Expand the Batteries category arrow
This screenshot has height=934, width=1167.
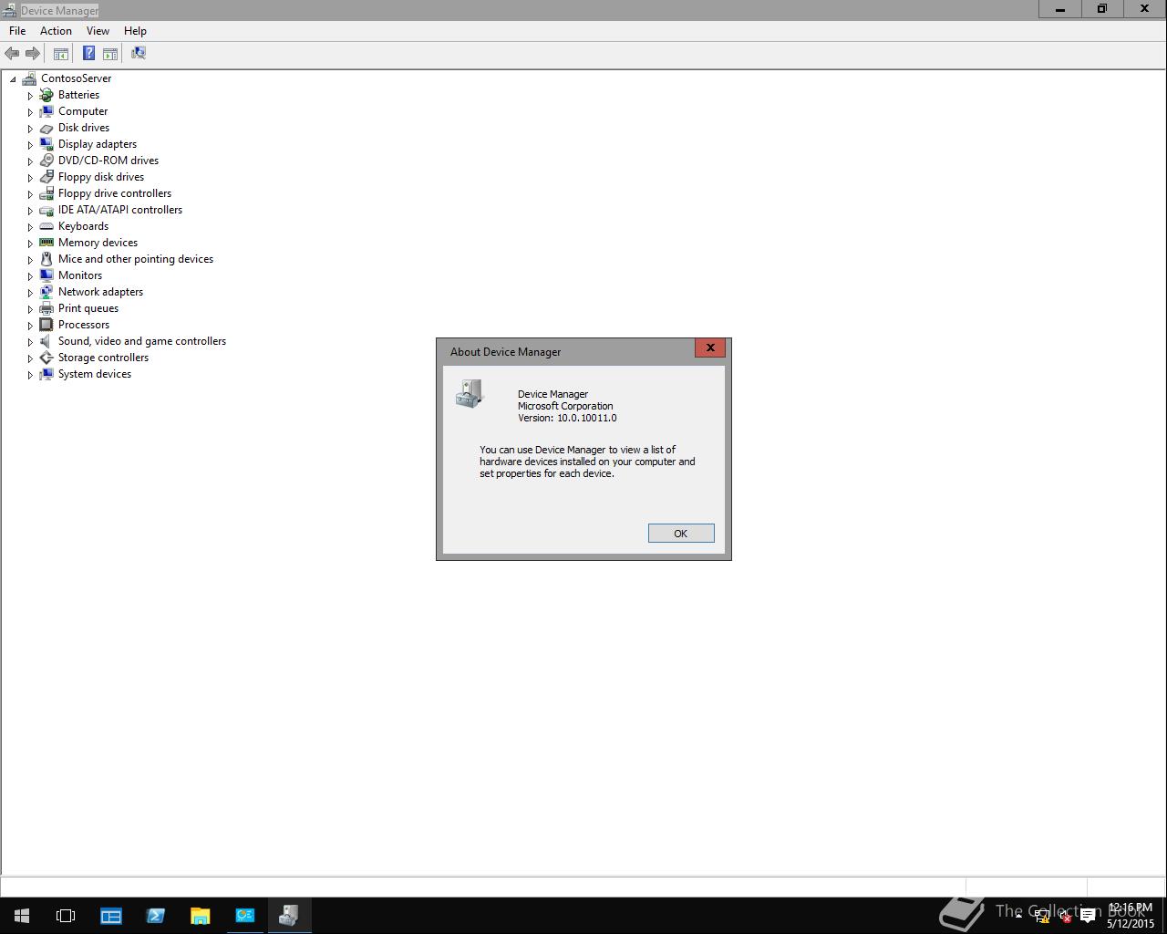click(30, 96)
